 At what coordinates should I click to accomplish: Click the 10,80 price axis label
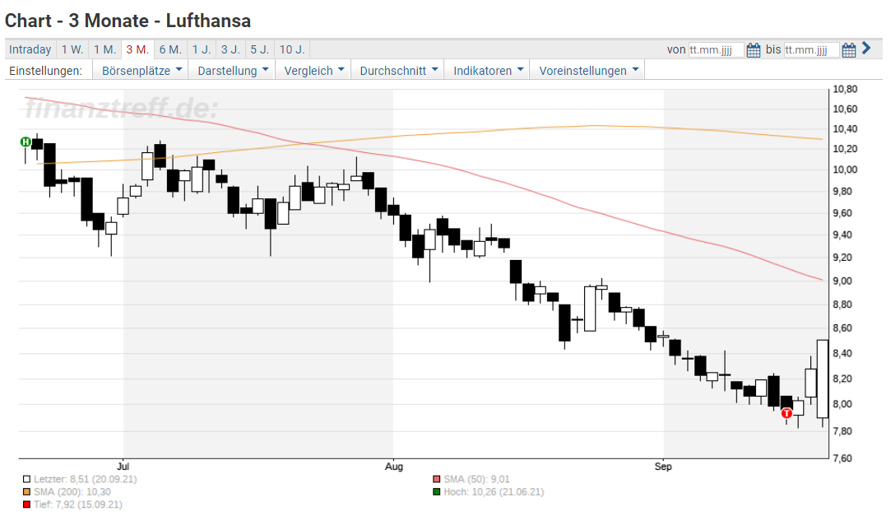(x=845, y=89)
